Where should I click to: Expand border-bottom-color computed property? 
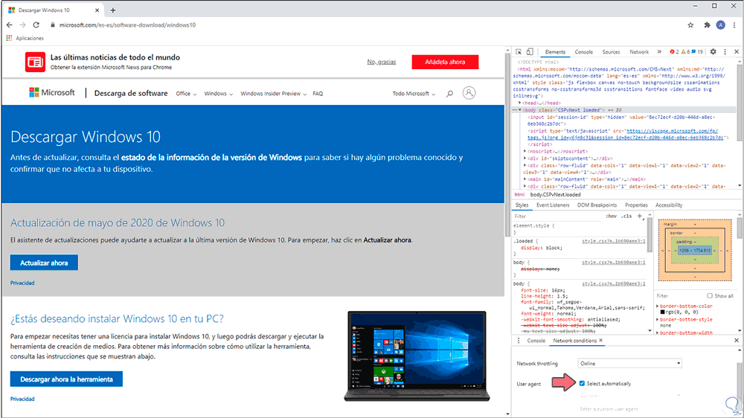658,306
